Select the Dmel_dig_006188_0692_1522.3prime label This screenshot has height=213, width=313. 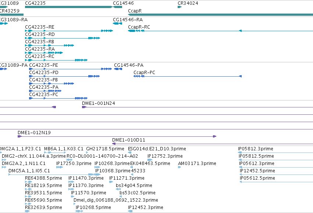116,200
